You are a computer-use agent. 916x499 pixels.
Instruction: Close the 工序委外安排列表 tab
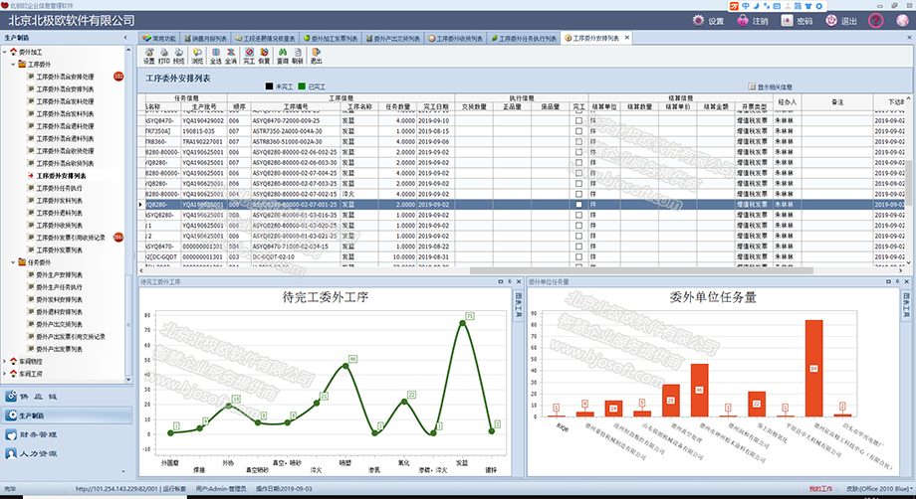(x=627, y=38)
